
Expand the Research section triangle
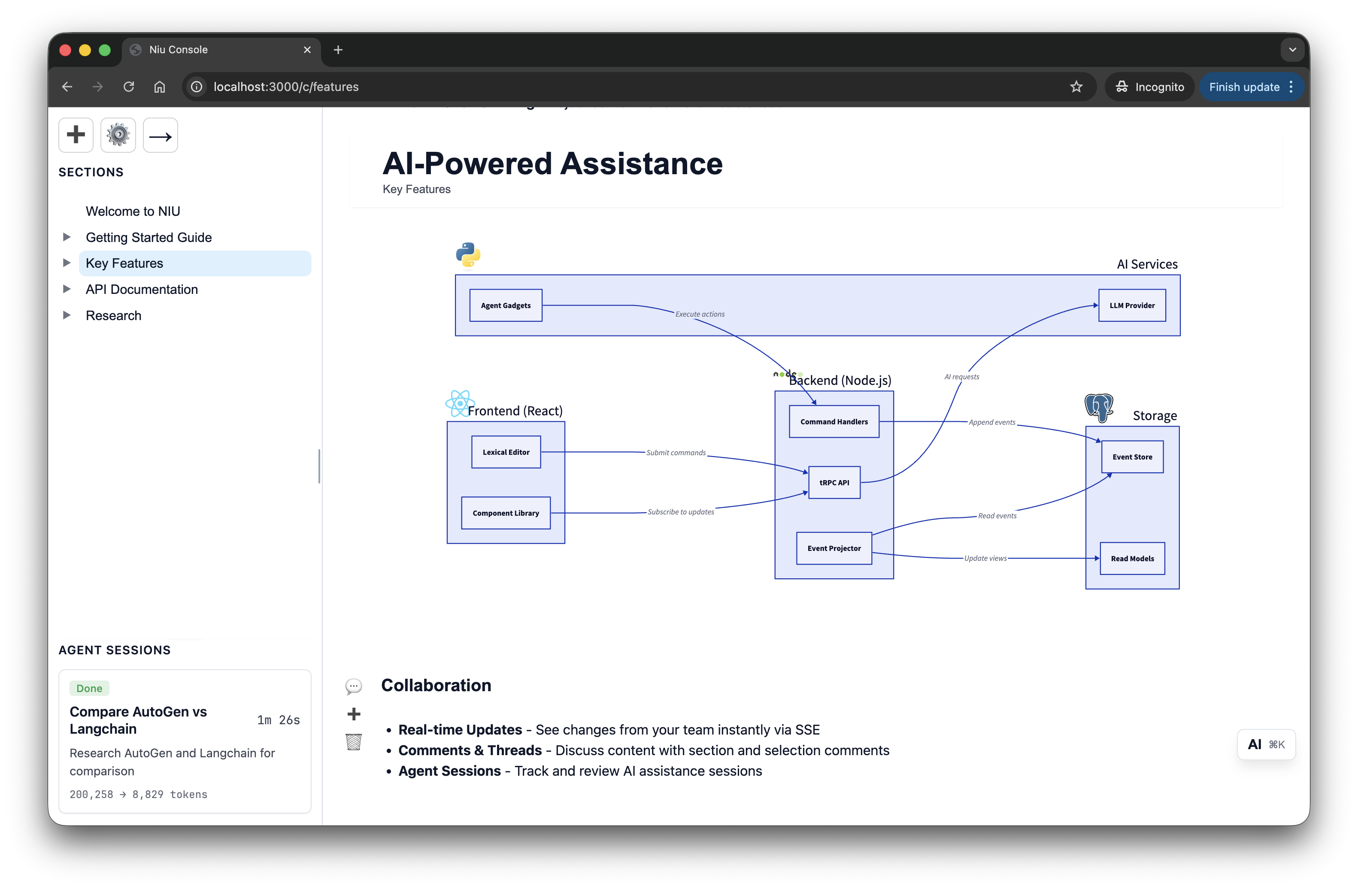67,315
